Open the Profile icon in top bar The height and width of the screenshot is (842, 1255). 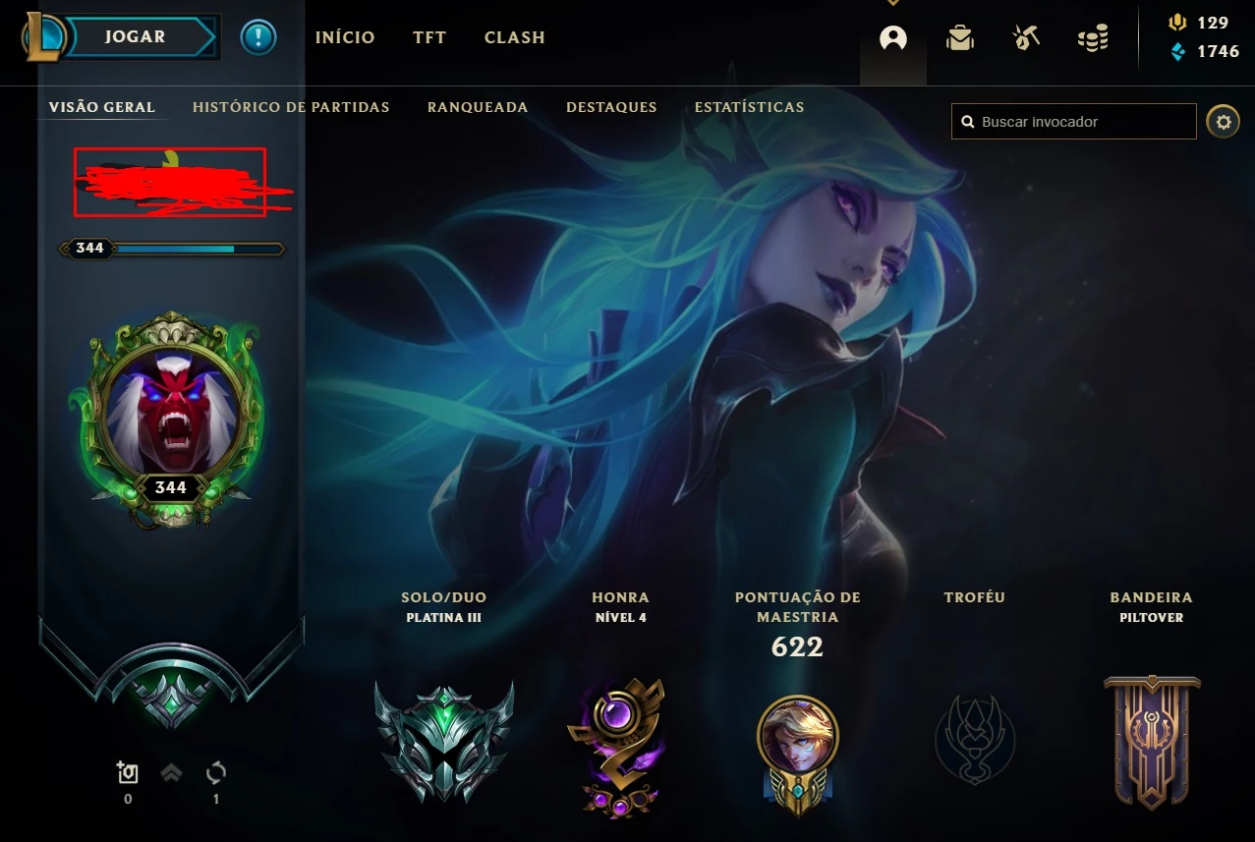click(893, 38)
